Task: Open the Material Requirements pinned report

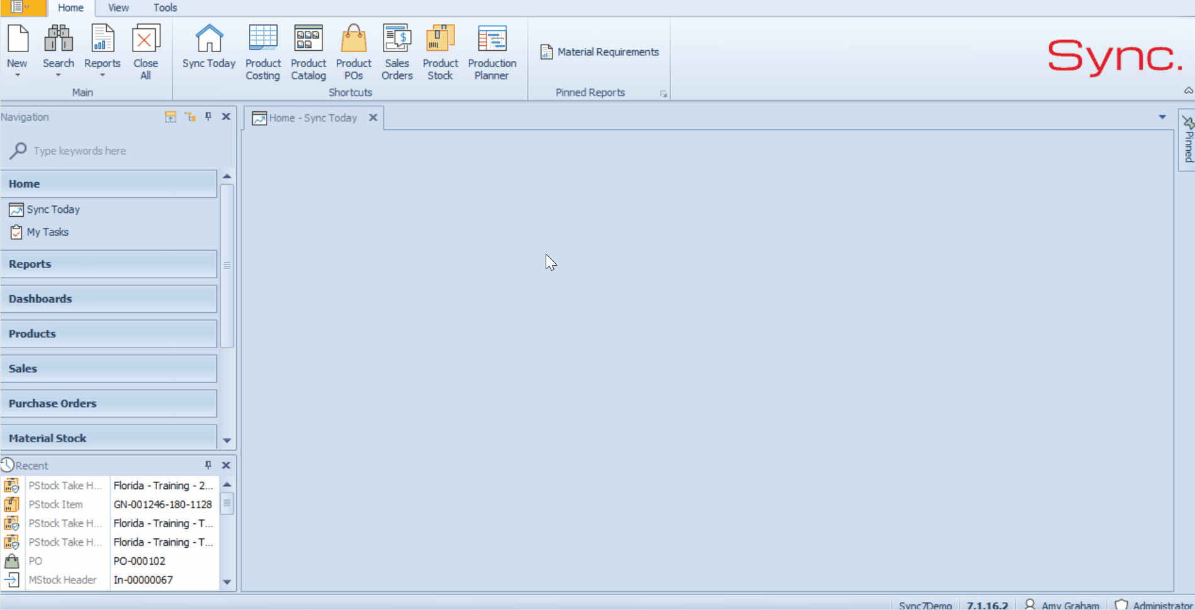Action: point(599,52)
